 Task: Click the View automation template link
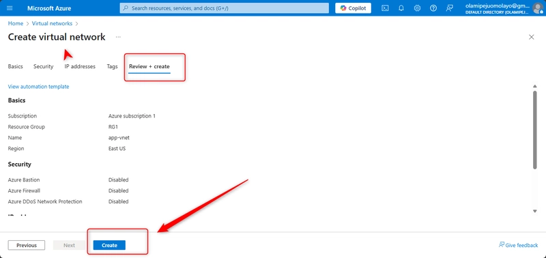click(x=38, y=87)
